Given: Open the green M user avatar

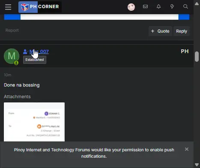Looking at the screenshot, I should [12, 56].
